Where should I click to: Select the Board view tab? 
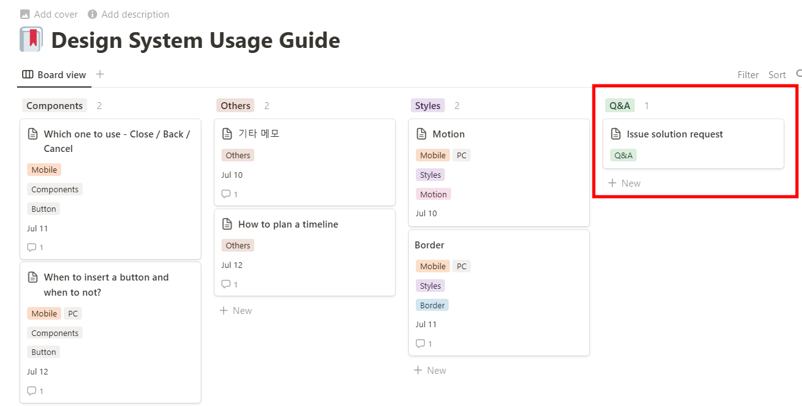coord(54,74)
